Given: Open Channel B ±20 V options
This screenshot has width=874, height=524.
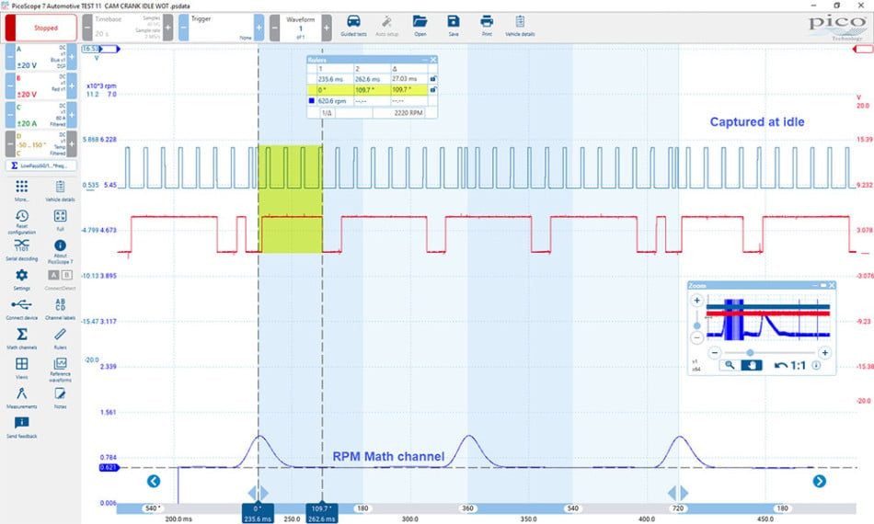Looking at the screenshot, I should tap(41, 85).
